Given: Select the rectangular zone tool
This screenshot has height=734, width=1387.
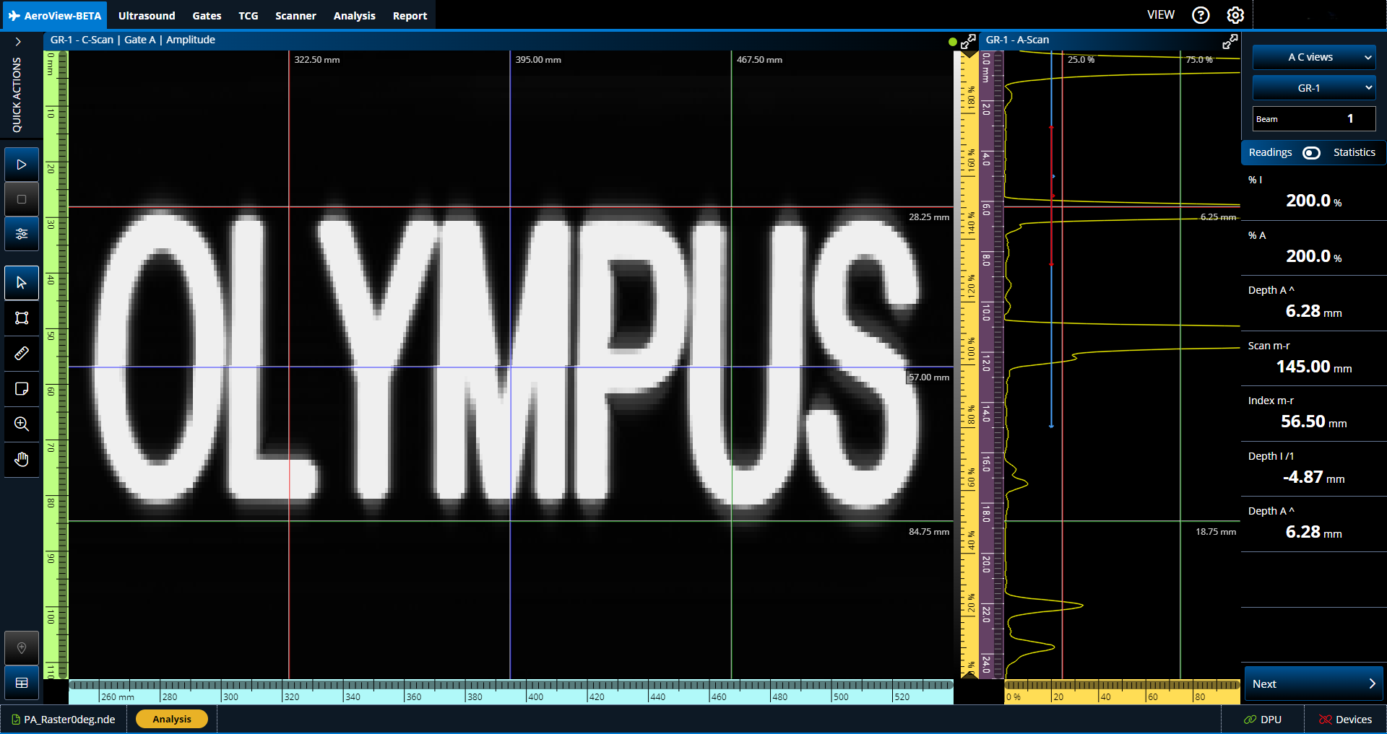Looking at the screenshot, I should tap(21, 318).
